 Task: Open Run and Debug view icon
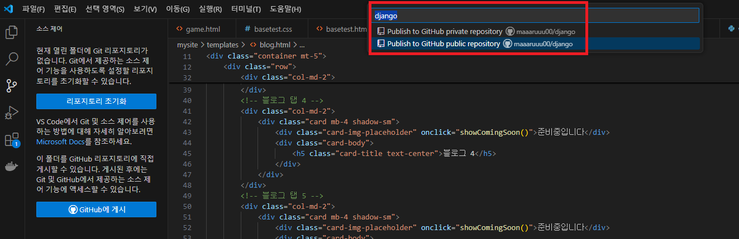(x=12, y=112)
